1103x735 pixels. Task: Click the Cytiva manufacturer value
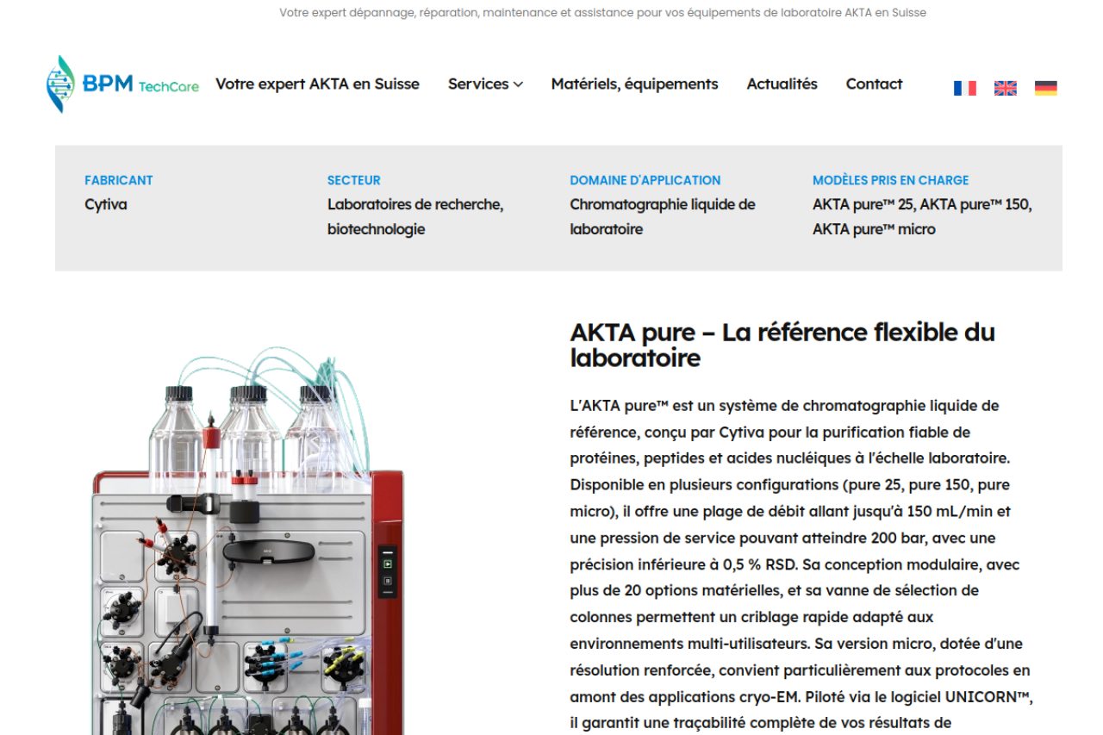pos(106,205)
